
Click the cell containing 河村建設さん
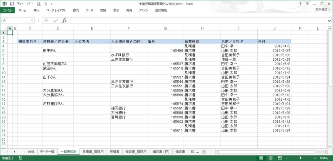click(58, 104)
